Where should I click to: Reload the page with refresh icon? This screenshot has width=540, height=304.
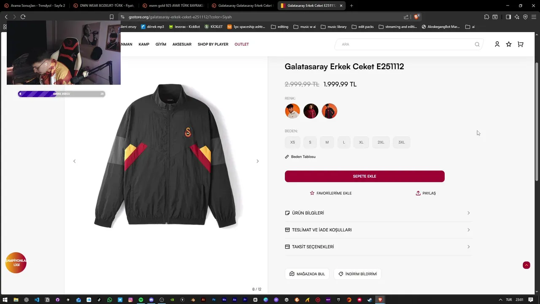(23, 17)
